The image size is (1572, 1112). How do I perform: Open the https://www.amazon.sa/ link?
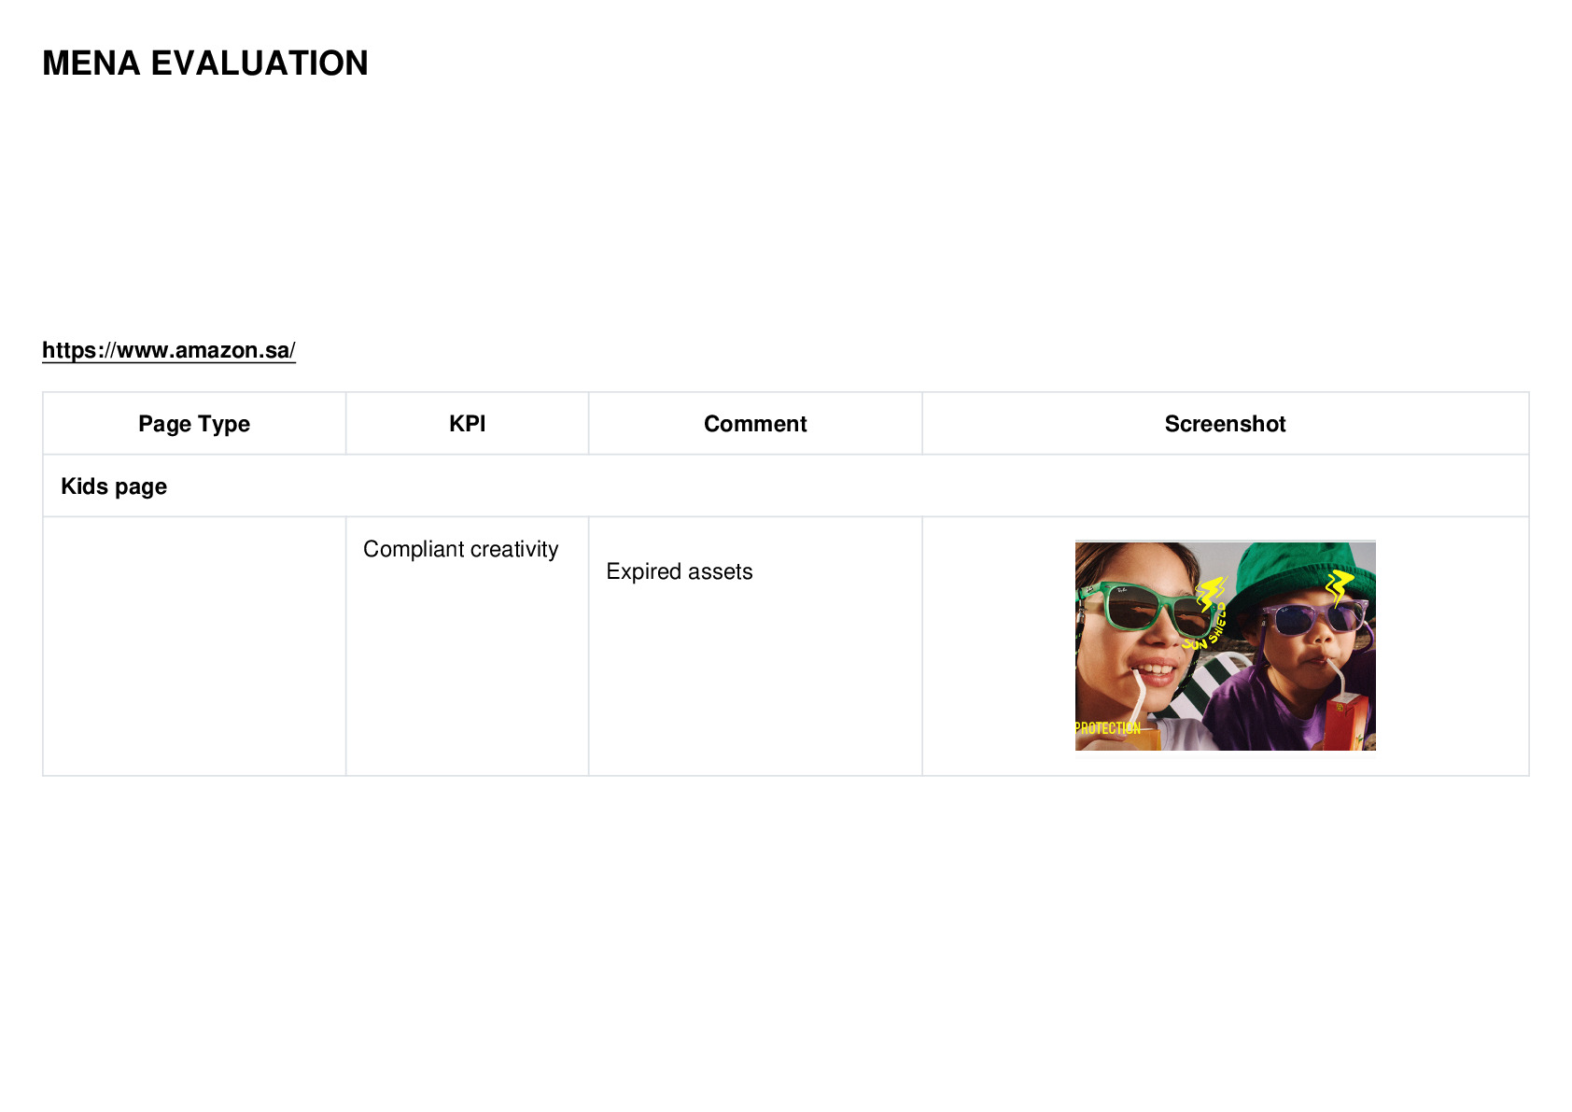[169, 350]
